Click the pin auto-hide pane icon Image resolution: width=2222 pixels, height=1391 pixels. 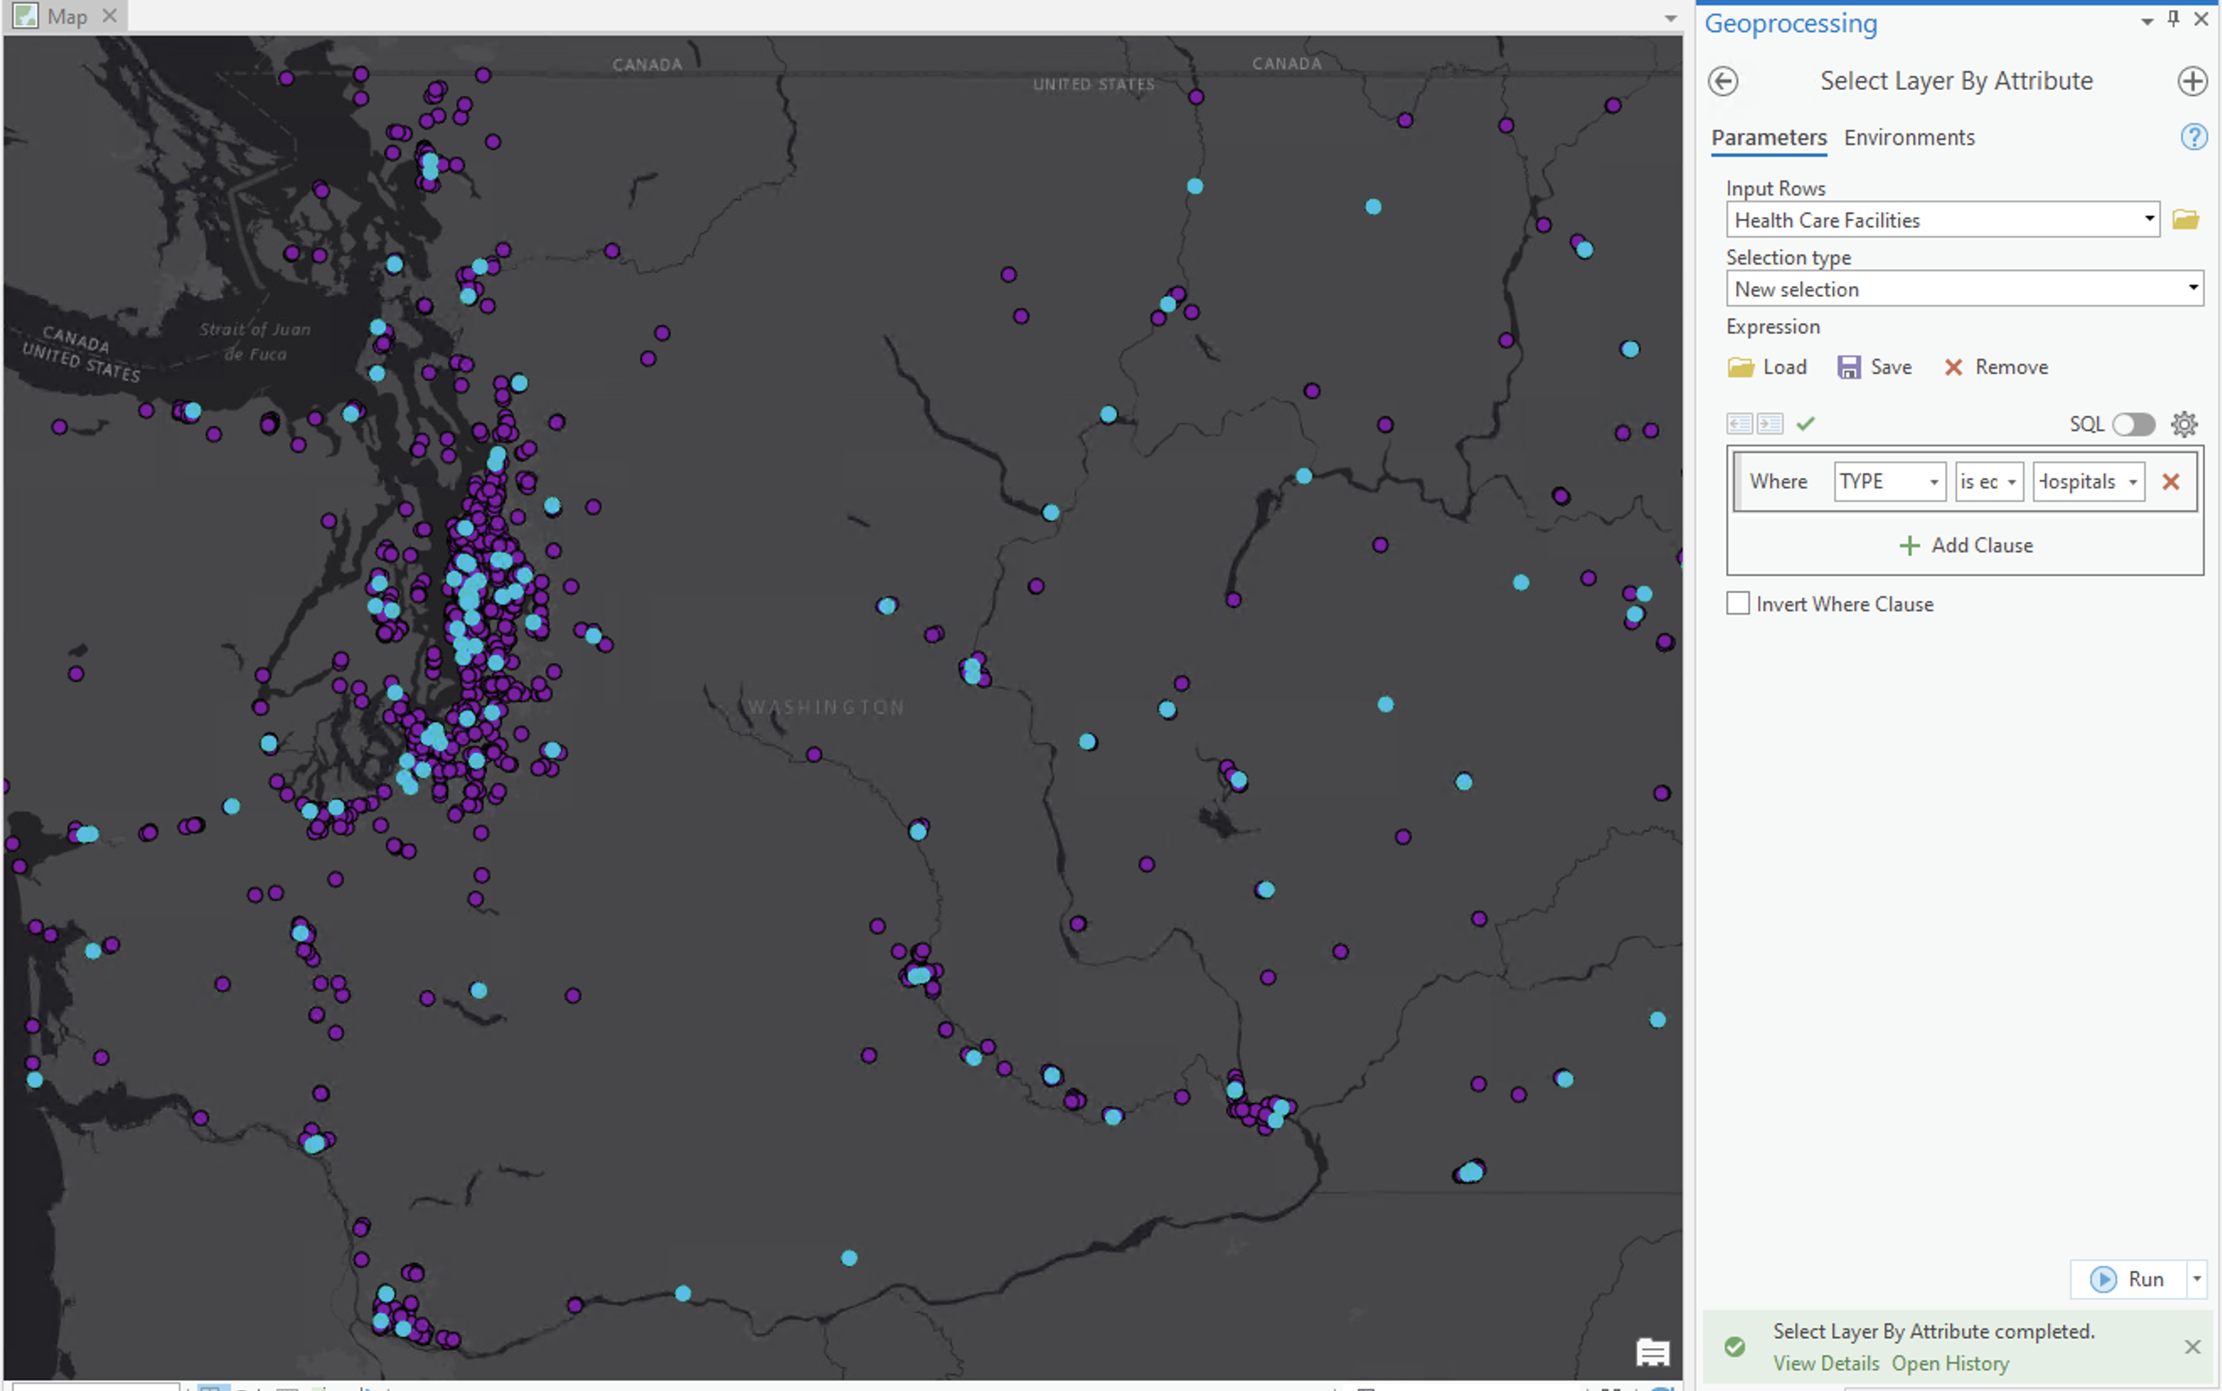[2173, 19]
